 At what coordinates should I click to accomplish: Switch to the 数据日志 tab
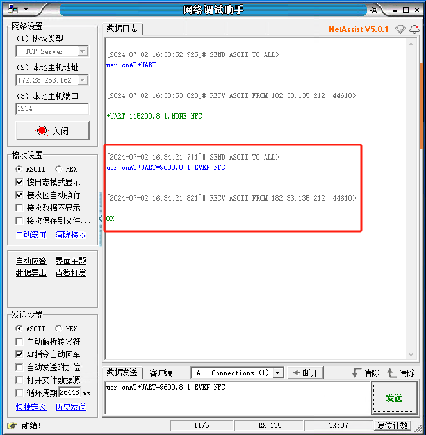[122, 29]
